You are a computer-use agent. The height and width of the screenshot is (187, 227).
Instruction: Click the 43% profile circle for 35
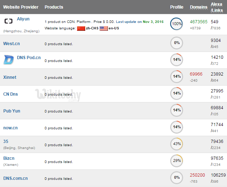(177, 144)
